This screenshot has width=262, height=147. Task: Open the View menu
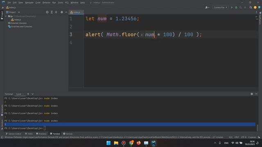coord(21,3)
